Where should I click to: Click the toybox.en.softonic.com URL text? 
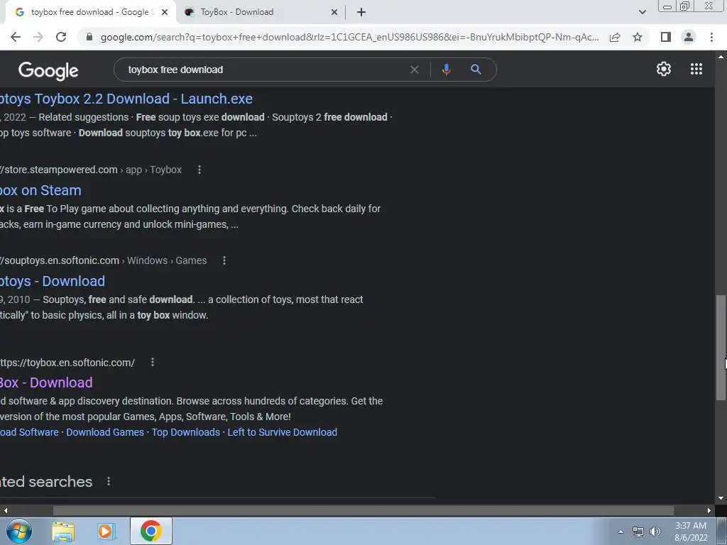67,363
